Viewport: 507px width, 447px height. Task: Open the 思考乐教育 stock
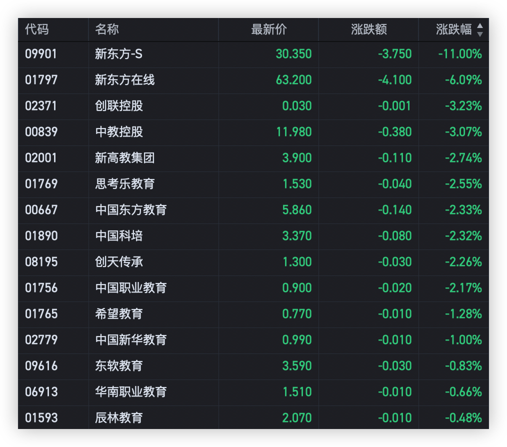125,184
